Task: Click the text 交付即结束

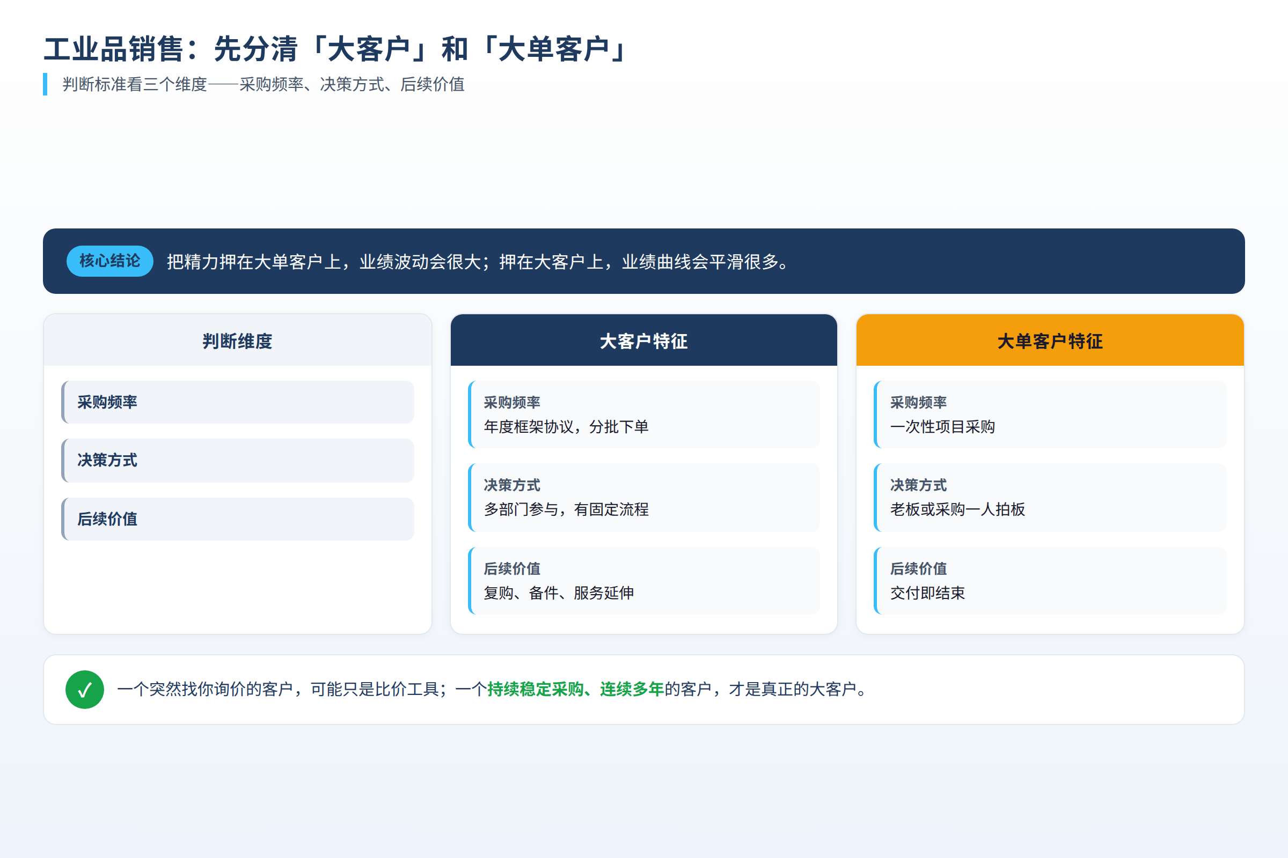Action: (x=928, y=593)
